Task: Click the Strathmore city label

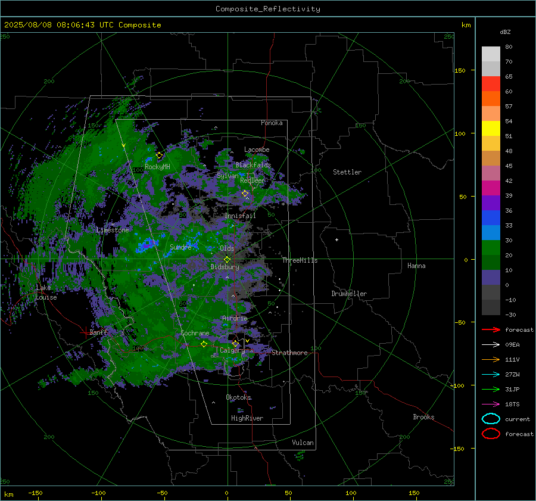Action: pos(289,353)
